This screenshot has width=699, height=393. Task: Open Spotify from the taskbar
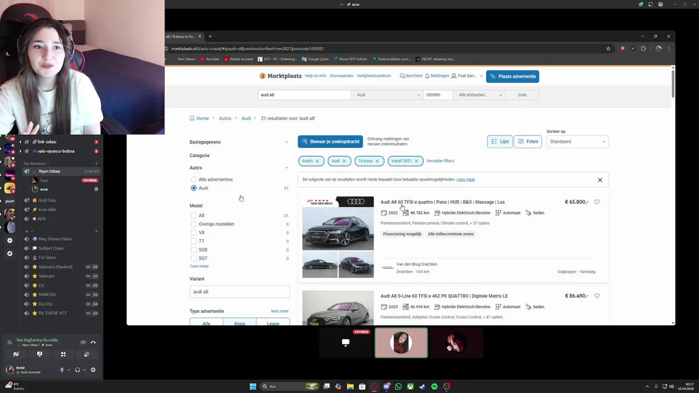point(434,386)
